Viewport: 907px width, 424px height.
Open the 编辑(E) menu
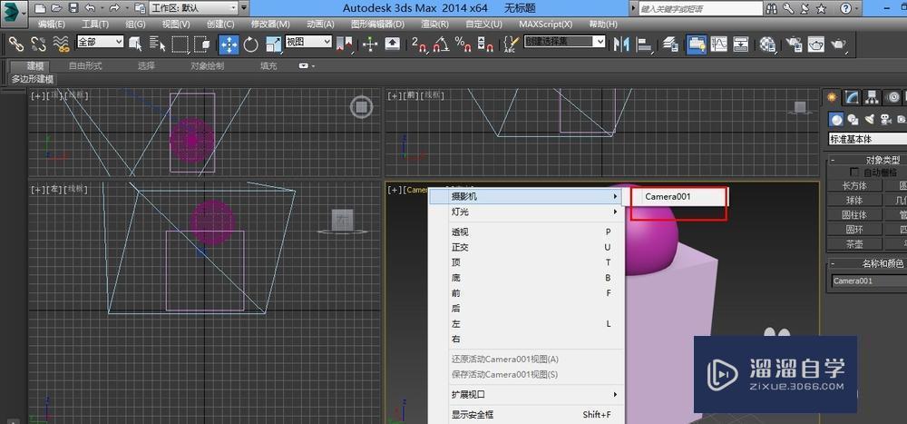coord(52,25)
